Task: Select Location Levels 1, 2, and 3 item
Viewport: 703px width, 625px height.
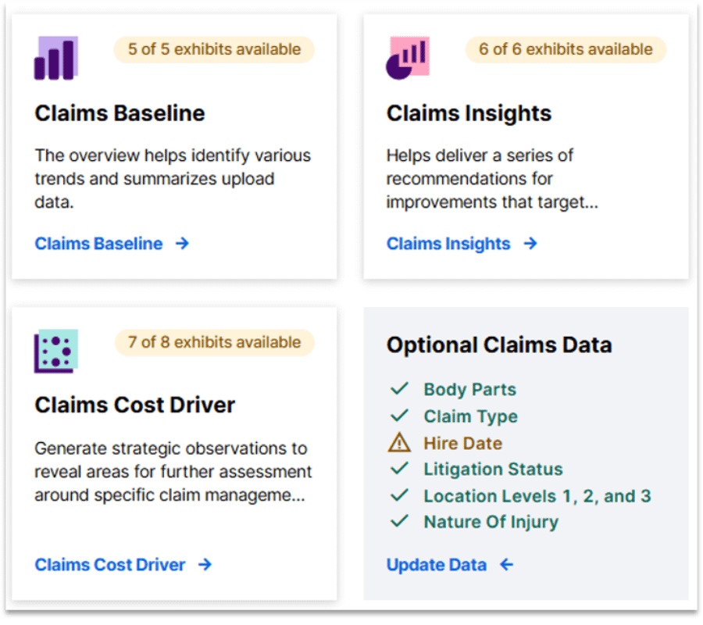Action: [537, 496]
